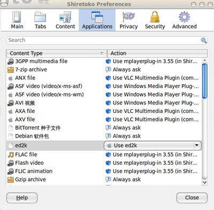
Task: Click the scrollbar up arrow
Action: 205,60
